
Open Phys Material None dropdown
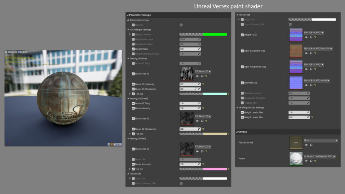pyautogui.click(x=321, y=140)
